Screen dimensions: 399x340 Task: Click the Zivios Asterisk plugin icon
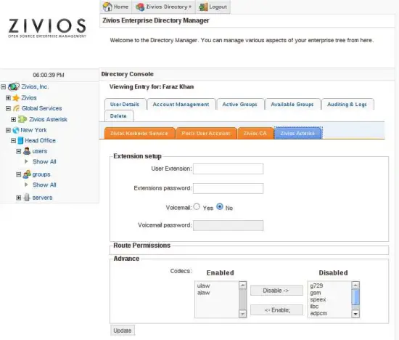[x=22, y=119]
